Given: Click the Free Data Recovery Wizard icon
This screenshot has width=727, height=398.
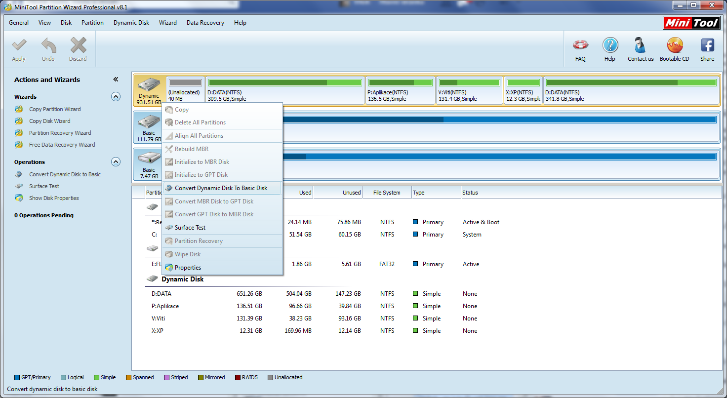Looking at the screenshot, I should (19, 145).
